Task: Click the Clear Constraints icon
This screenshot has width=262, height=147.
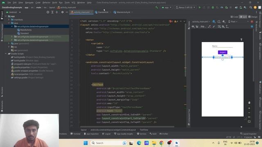Action: (x=209, y=27)
